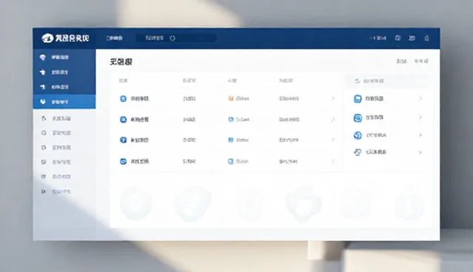Open the first right-panel item via its chevron
This screenshot has height=272, width=473.
tap(421, 98)
